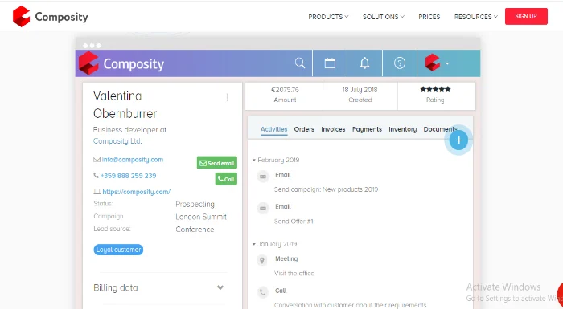The width and height of the screenshot is (563, 309).
Task: Click the blue plus add-activity button
Action: [458, 140]
